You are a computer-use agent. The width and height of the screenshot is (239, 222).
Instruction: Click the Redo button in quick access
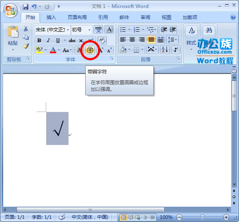(47, 7)
